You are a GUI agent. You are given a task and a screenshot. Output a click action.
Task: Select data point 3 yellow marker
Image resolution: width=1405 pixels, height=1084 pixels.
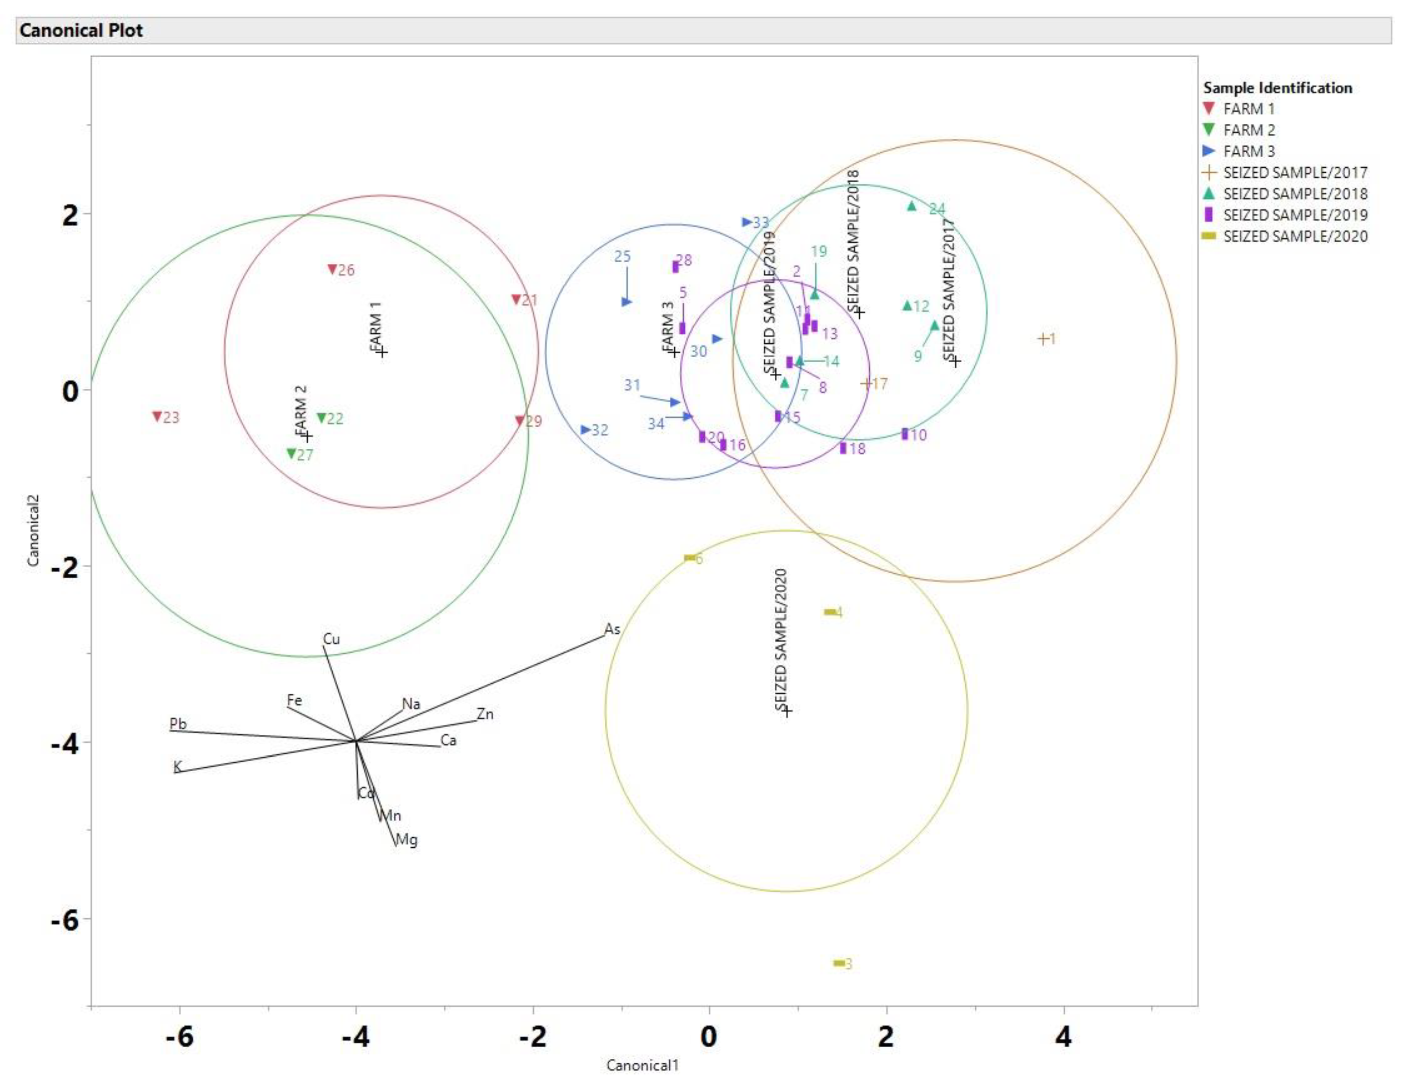tap(839, 963)
